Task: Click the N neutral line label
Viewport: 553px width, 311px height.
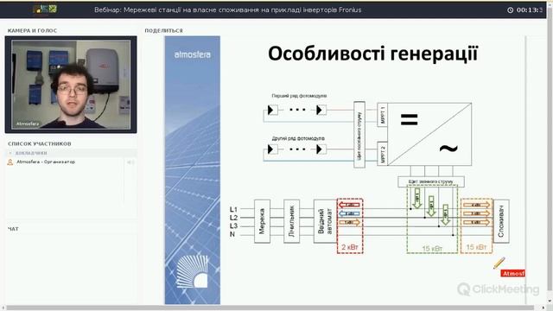Action: 232,234
